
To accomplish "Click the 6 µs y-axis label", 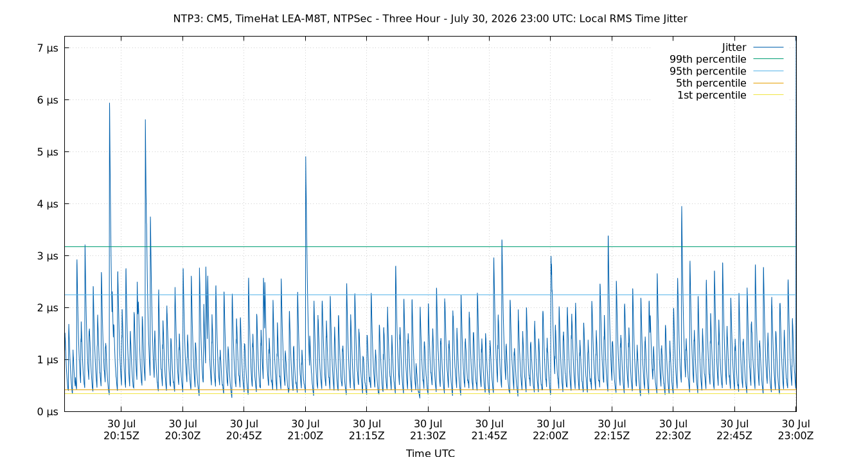I will [x=47, y=100].
